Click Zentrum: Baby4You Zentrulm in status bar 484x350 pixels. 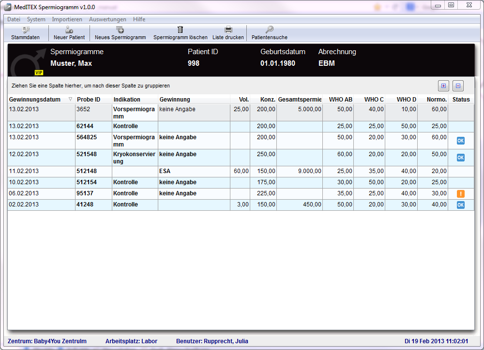(47, 341)
